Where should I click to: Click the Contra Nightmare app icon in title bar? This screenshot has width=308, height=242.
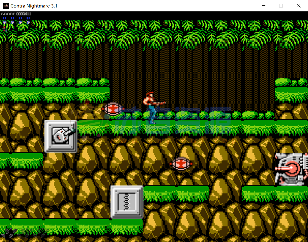click(6, 6)
